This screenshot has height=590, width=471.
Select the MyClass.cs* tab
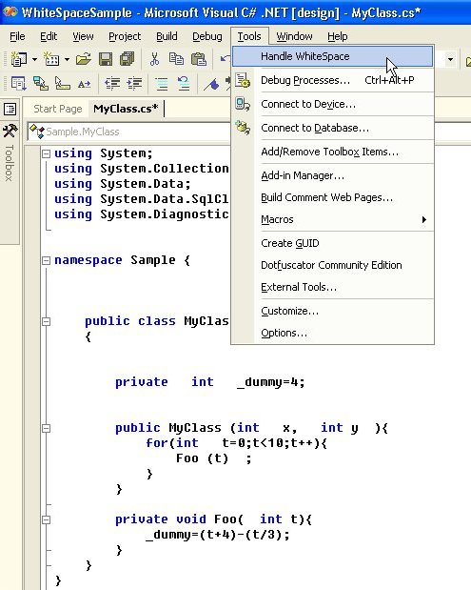pyautogui.click(x=126, y=109)
